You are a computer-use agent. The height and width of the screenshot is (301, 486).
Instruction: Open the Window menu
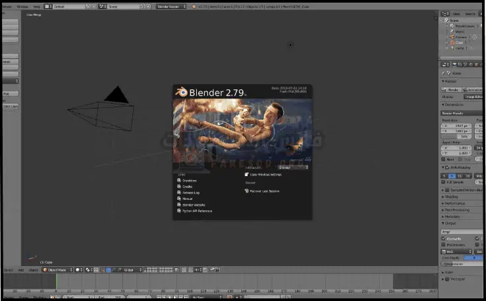23,7
